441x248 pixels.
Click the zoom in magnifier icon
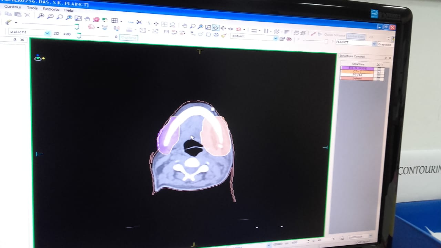pyautogui.click(x=41, y=16)
